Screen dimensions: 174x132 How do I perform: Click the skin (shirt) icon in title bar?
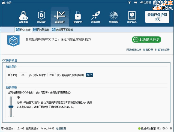point(129,2)
